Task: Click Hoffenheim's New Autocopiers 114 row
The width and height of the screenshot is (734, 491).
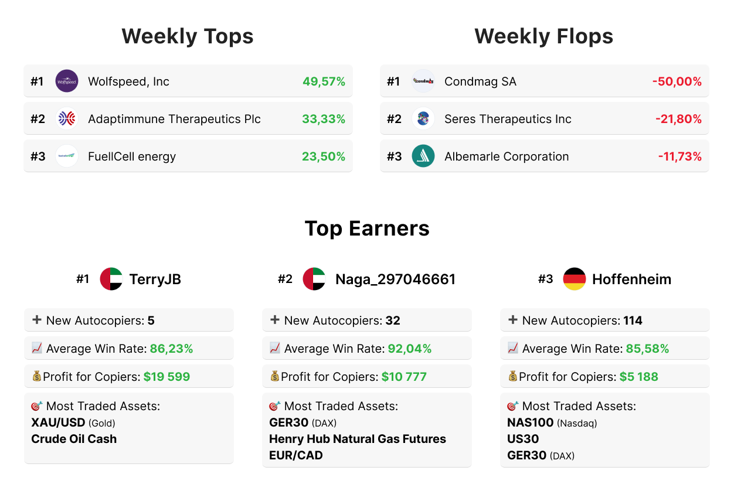Action: [604, 320]
